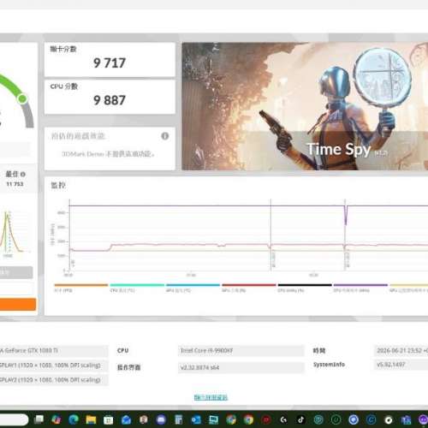The height and width of the screenshot is (428, 428).
Task: Click the purple dip marker on monitoring chart
Action: point(346,216)
